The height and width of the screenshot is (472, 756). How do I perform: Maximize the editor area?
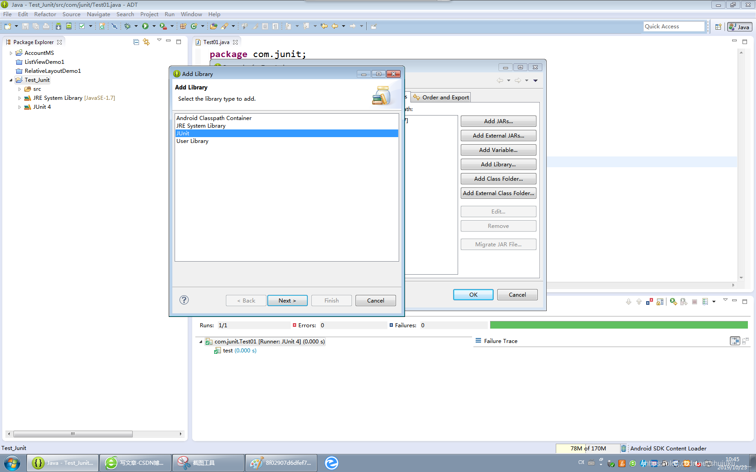click(745, 42)
